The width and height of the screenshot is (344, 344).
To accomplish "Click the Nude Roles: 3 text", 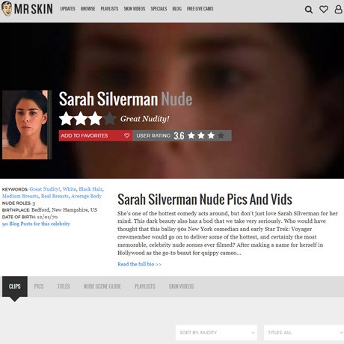I will (x=19, y=203).
